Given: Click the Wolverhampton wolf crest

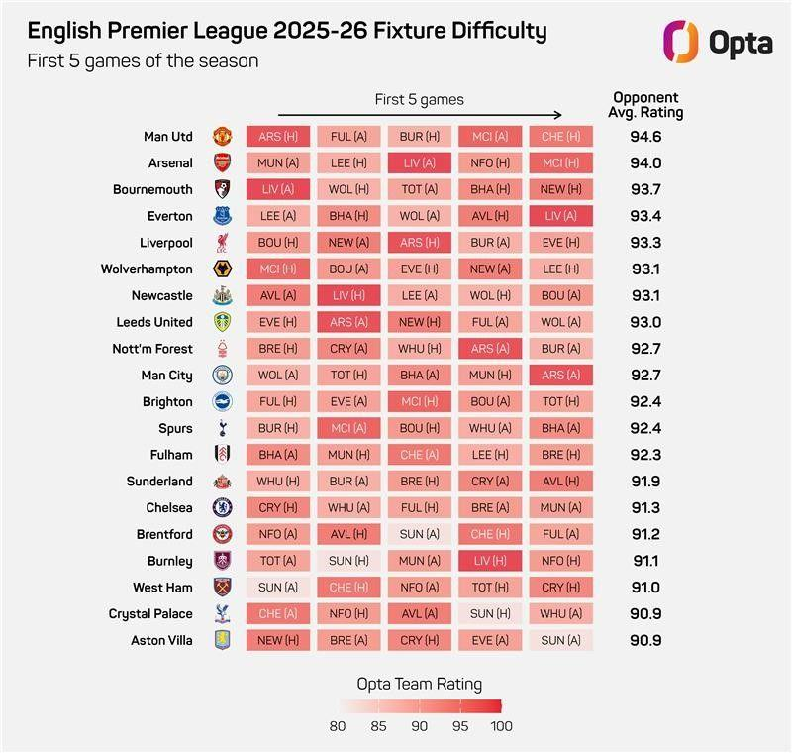Looking at the screenshot, I should tap(222, 269).
